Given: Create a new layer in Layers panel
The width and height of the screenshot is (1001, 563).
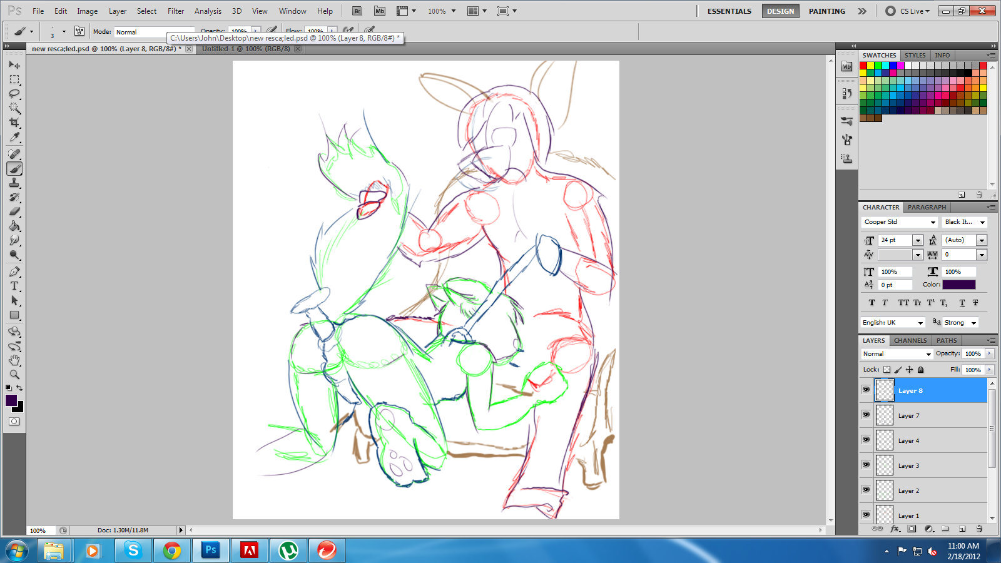Looking at the screenshot, I should (x=962, y=529).
